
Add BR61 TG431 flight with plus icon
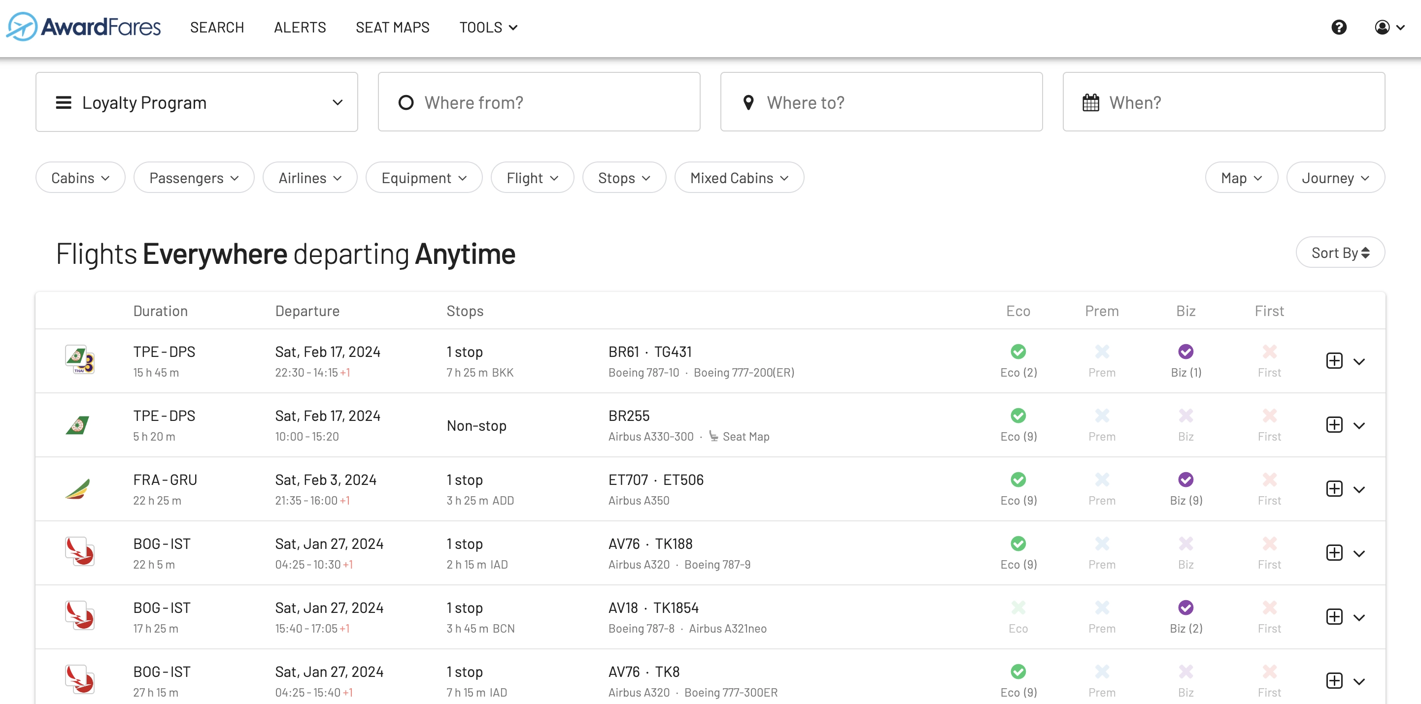point(1334,360)
